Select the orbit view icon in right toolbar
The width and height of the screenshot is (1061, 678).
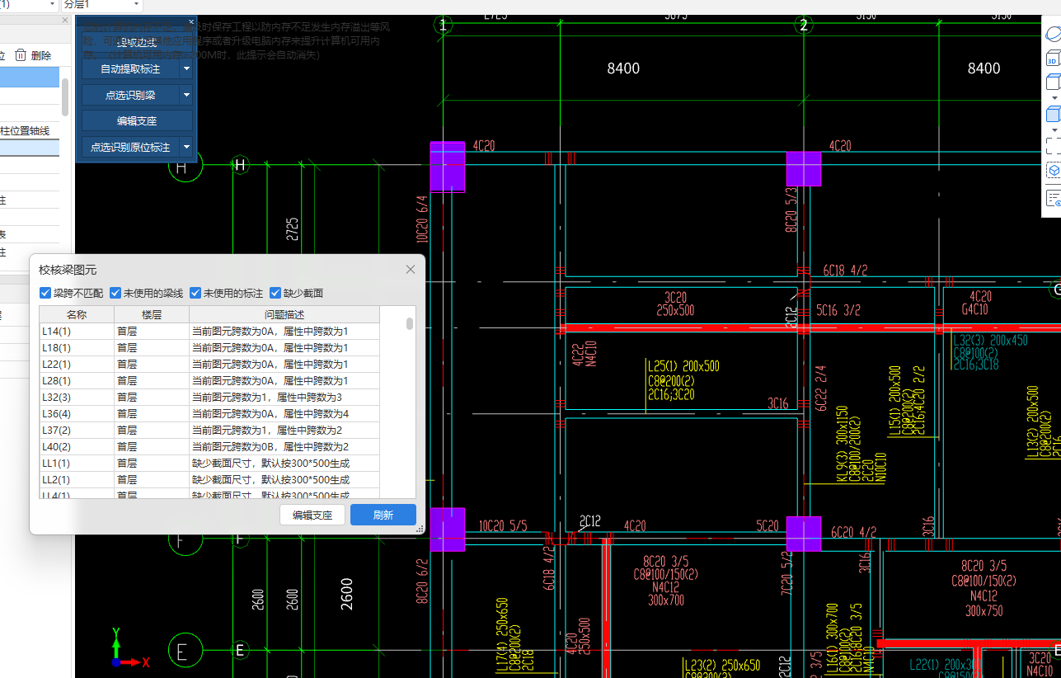[1054, 35]
